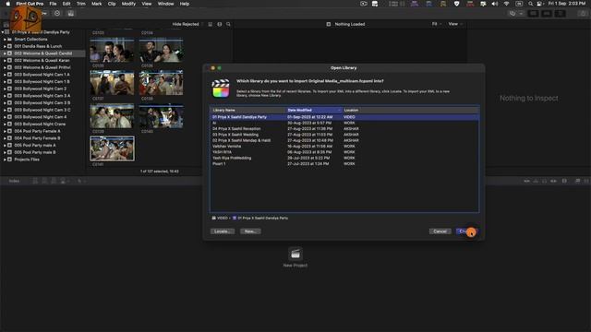Click the connect clip icon in timeline bar
Viewport: 591px width, 332px height.
(35, 181)
